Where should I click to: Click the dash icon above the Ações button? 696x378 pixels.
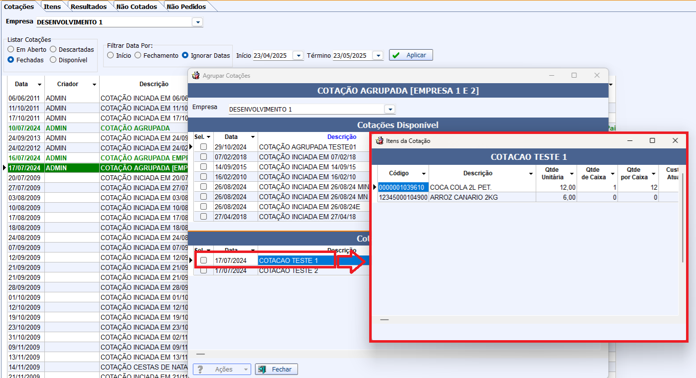200,354
